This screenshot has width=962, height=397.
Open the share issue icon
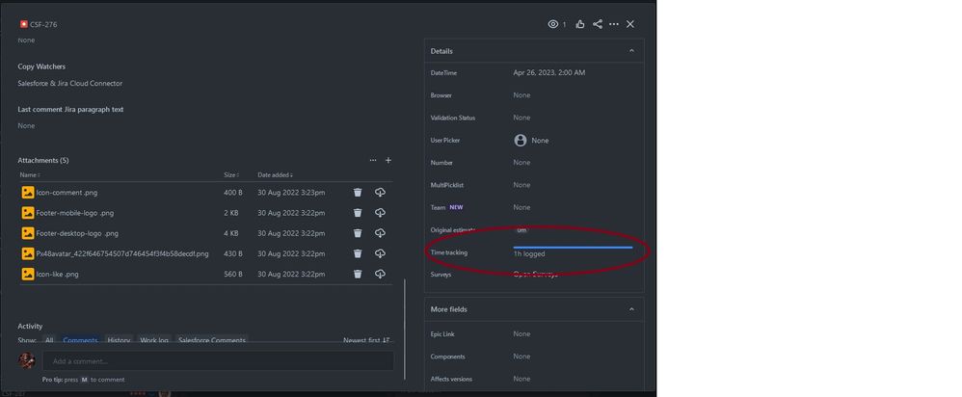[x=597, y=24]
